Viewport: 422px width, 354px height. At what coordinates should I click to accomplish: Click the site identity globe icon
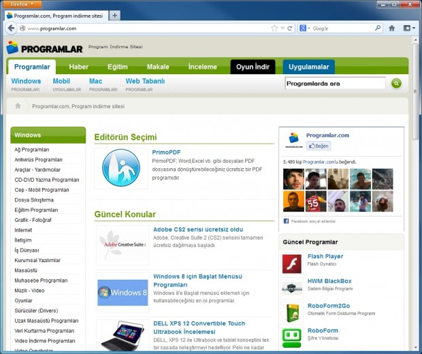[22, 29]
